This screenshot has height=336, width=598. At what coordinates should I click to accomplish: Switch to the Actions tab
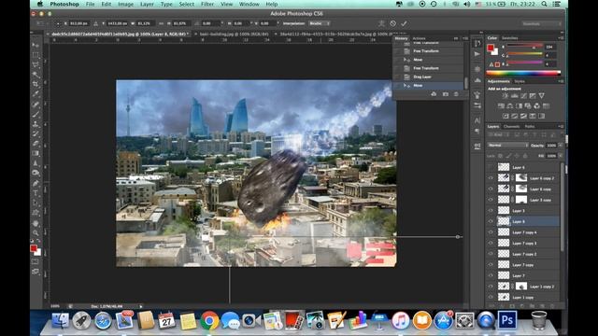[420, 38]
